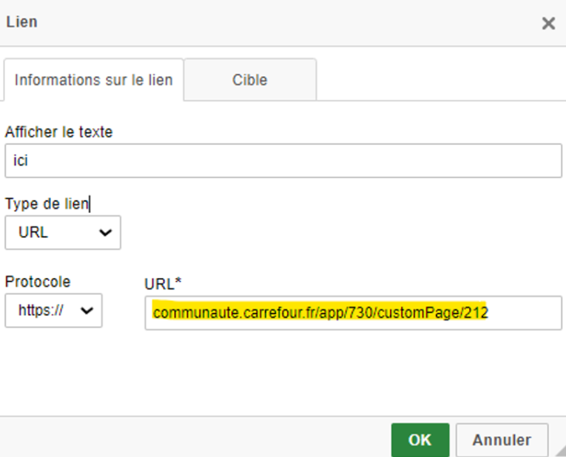Click the Afficher le texte label
Image resolution: width=566 pixels, height=457 pixels.
click(x=58, y=132)
